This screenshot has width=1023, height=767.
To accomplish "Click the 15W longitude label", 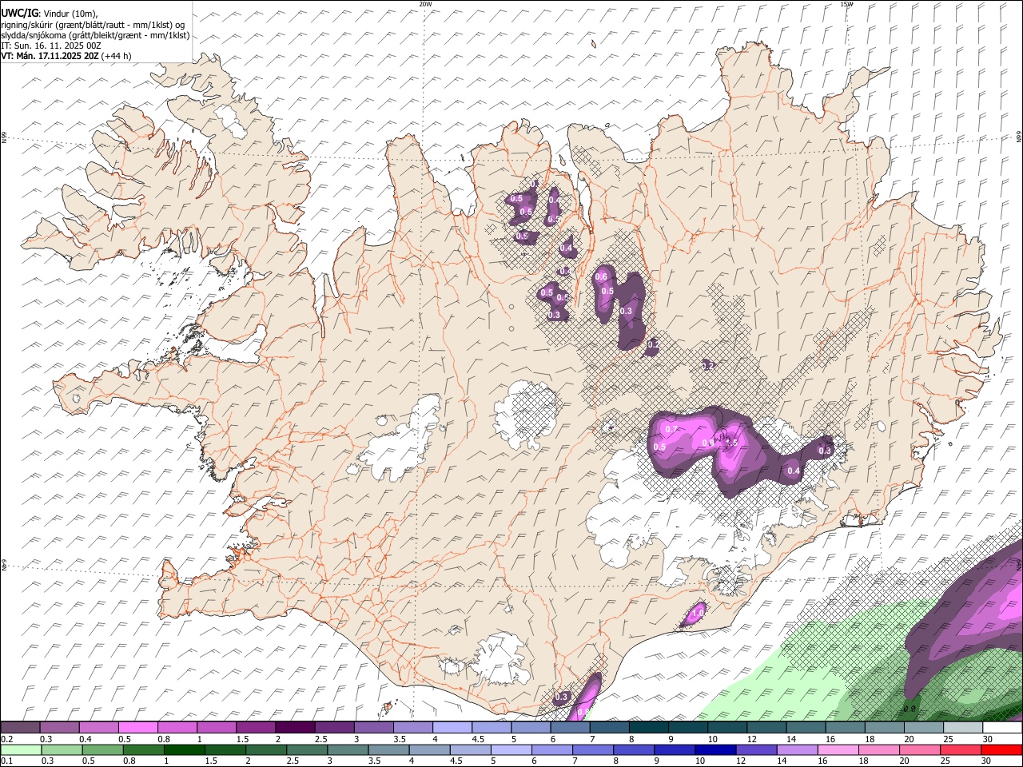I will 846,4.
